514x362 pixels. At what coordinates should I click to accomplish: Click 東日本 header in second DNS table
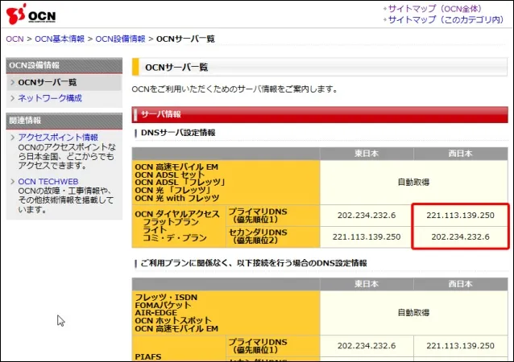(x=367, y=284)
